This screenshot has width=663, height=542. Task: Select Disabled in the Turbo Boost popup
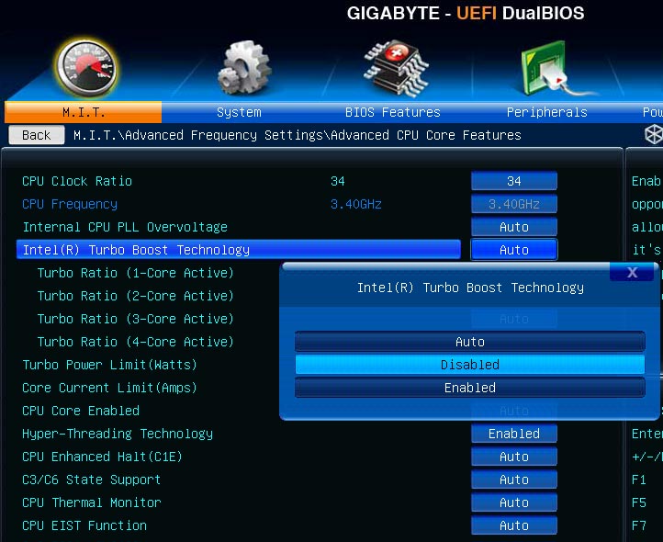(470, 365)
